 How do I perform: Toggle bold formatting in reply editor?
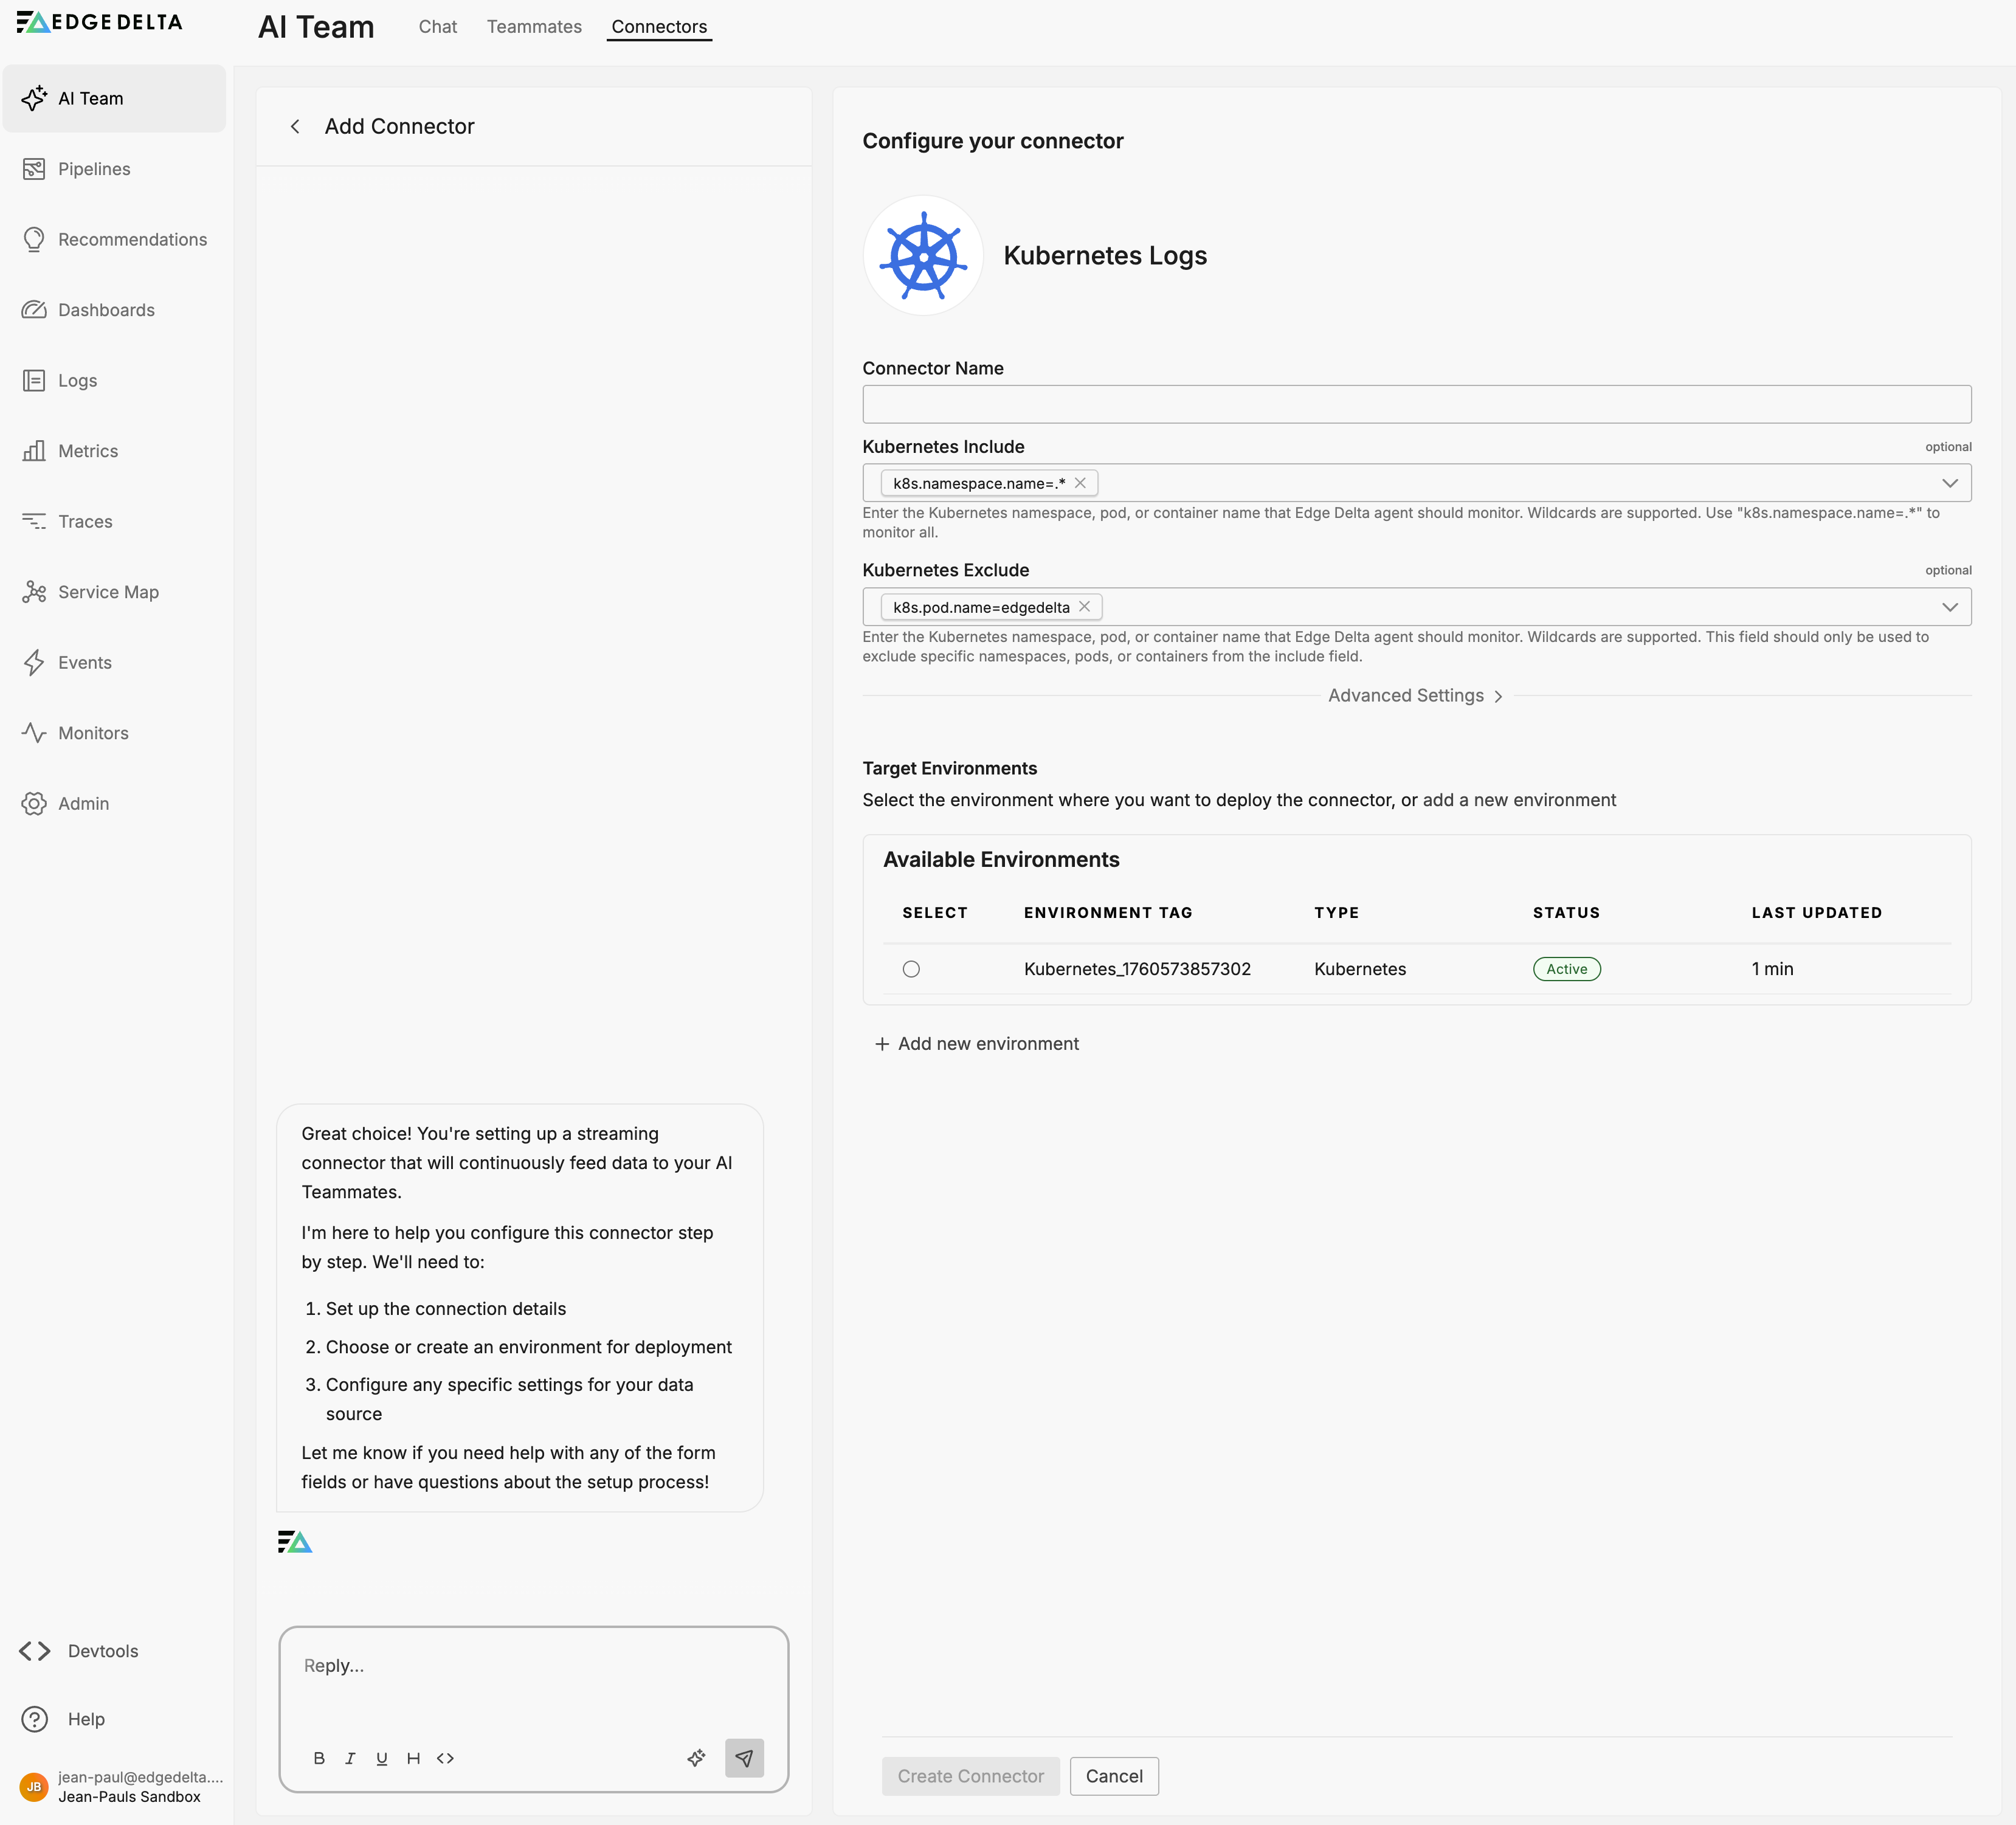[x=319, y=1758]
